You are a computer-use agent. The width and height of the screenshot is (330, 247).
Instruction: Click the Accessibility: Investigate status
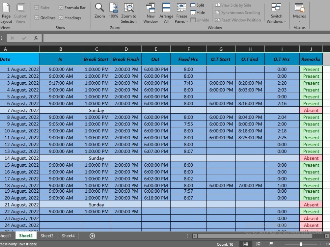pos(18,244)
